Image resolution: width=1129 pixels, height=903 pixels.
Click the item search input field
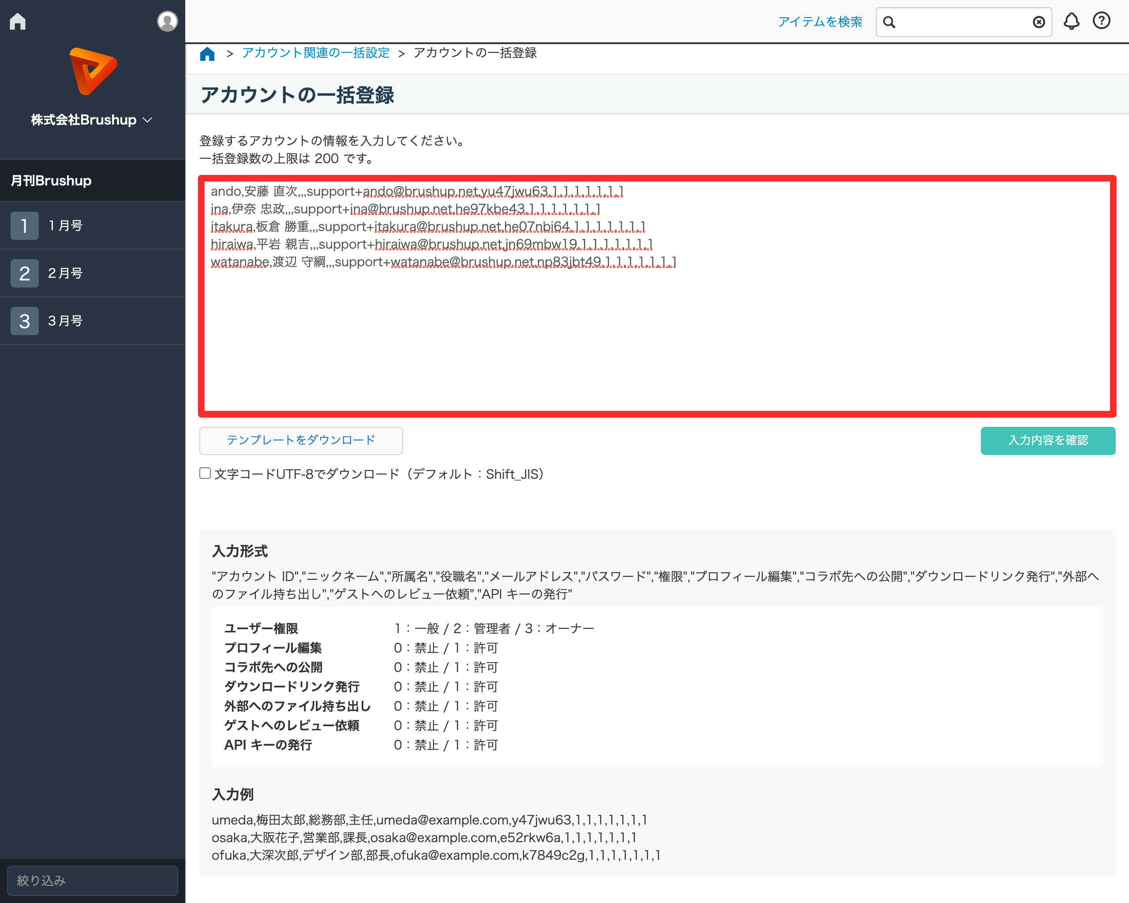point(964,22)
